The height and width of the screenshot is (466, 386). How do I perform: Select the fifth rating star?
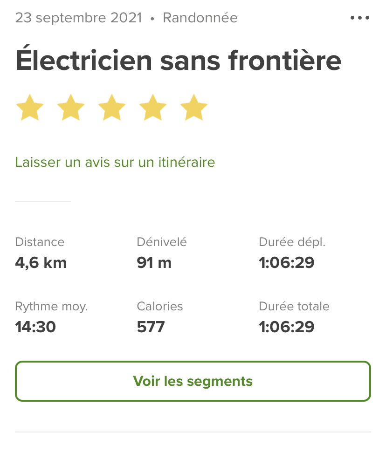tap(194, 107)
